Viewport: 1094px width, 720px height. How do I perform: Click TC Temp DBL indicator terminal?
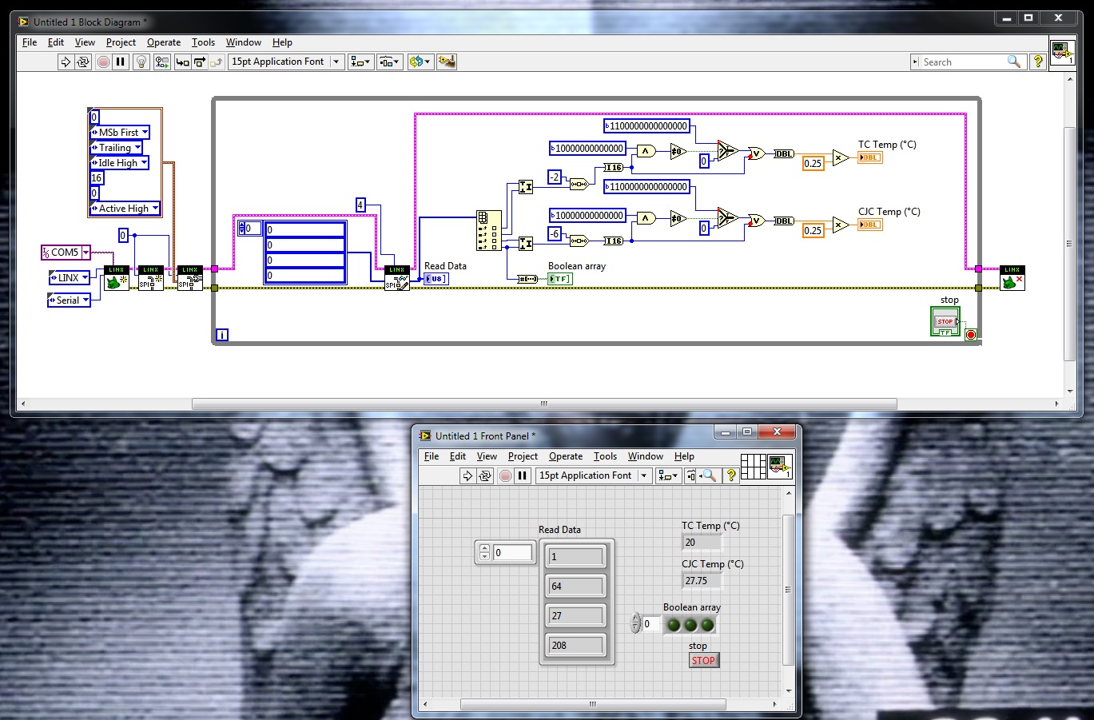[870, 157]
